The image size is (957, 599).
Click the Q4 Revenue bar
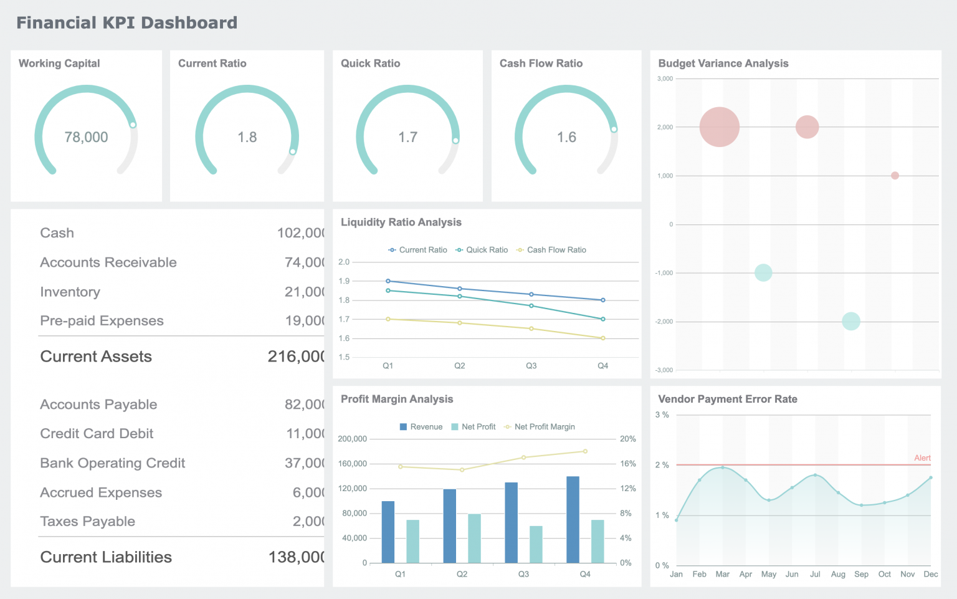[x=571, y=519]
